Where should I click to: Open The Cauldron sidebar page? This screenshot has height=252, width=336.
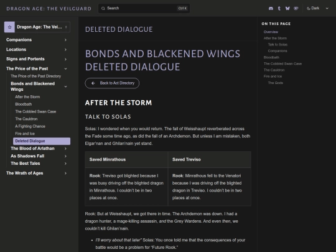26,119
